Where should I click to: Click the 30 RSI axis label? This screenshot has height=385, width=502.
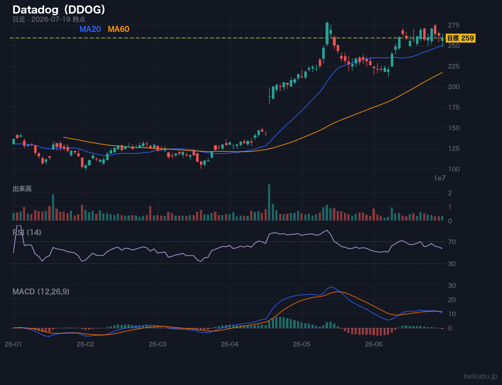click(x=452, y=264)
